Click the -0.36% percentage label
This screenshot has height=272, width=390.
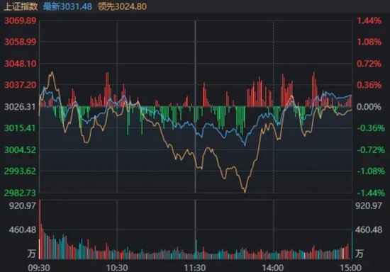pos(371,128)
